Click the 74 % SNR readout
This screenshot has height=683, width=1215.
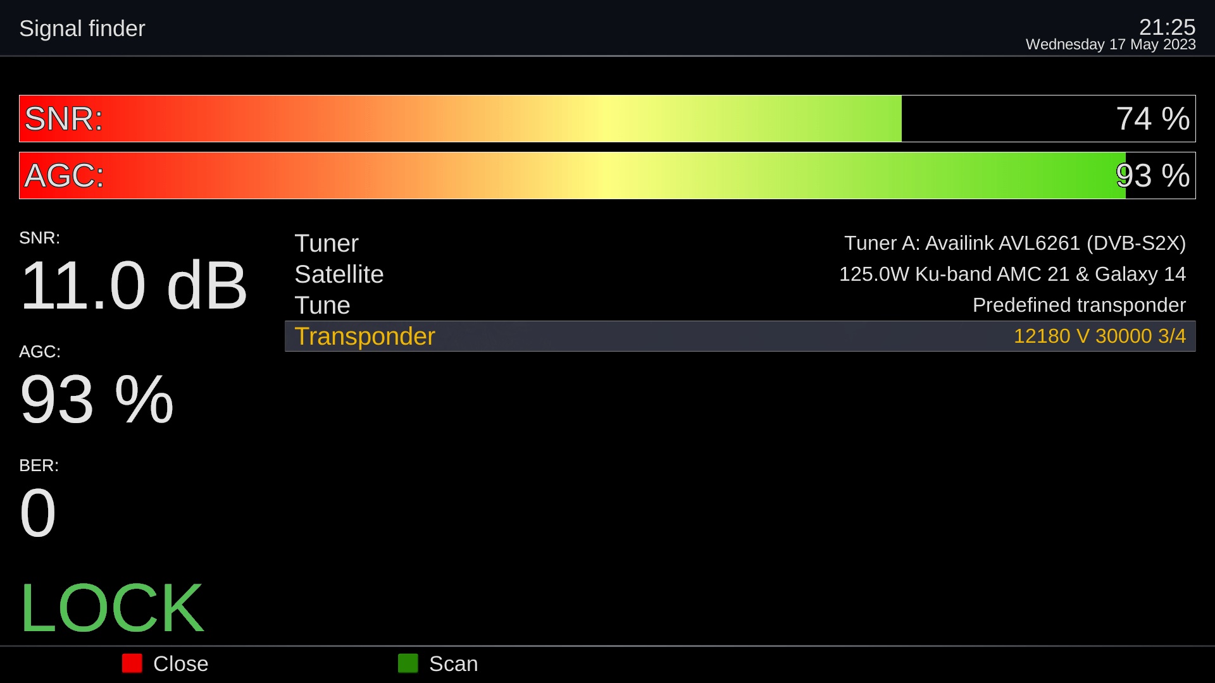[1152, 119]
